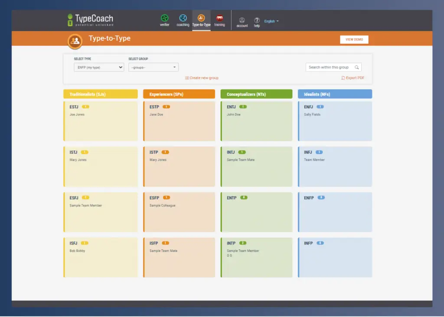
Task: Open the ESTJ card with Joe Jones
Action: pos(101,121)
